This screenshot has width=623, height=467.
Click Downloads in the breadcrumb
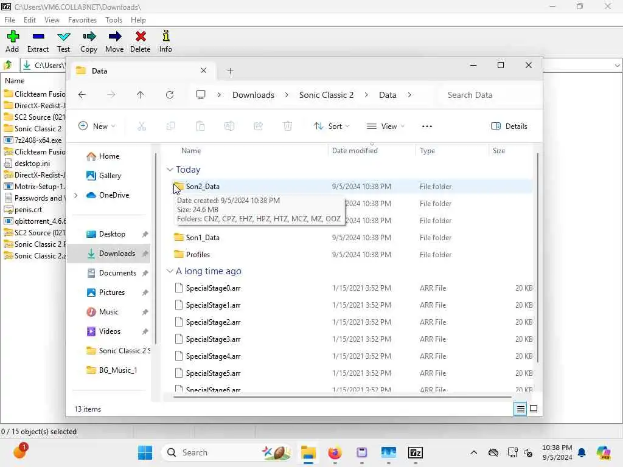253,95
